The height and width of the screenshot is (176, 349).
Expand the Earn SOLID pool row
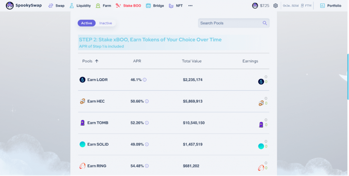[173, 144]
